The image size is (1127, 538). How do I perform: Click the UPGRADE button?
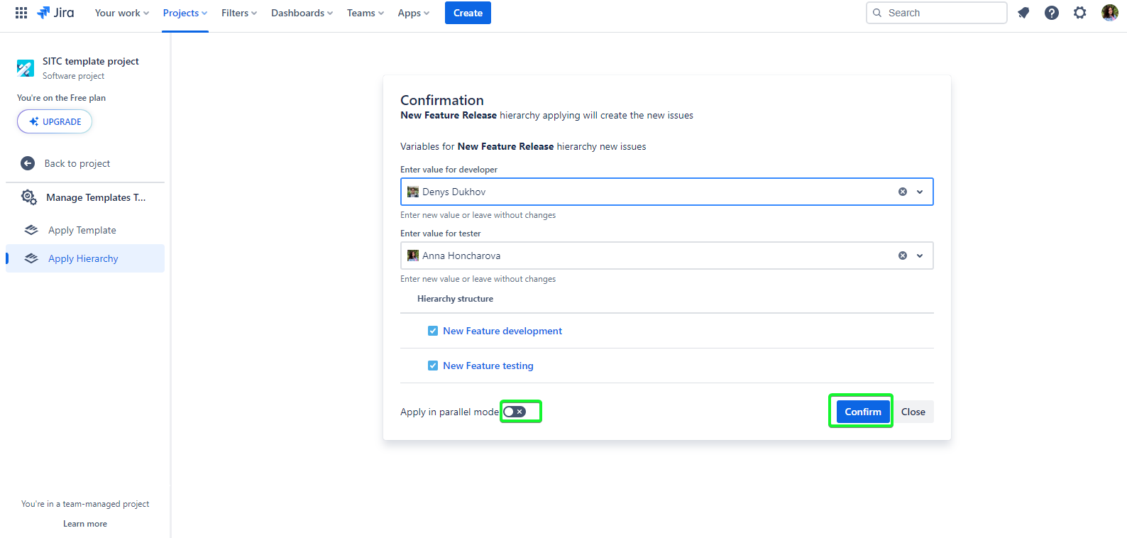tap(55, 121)
